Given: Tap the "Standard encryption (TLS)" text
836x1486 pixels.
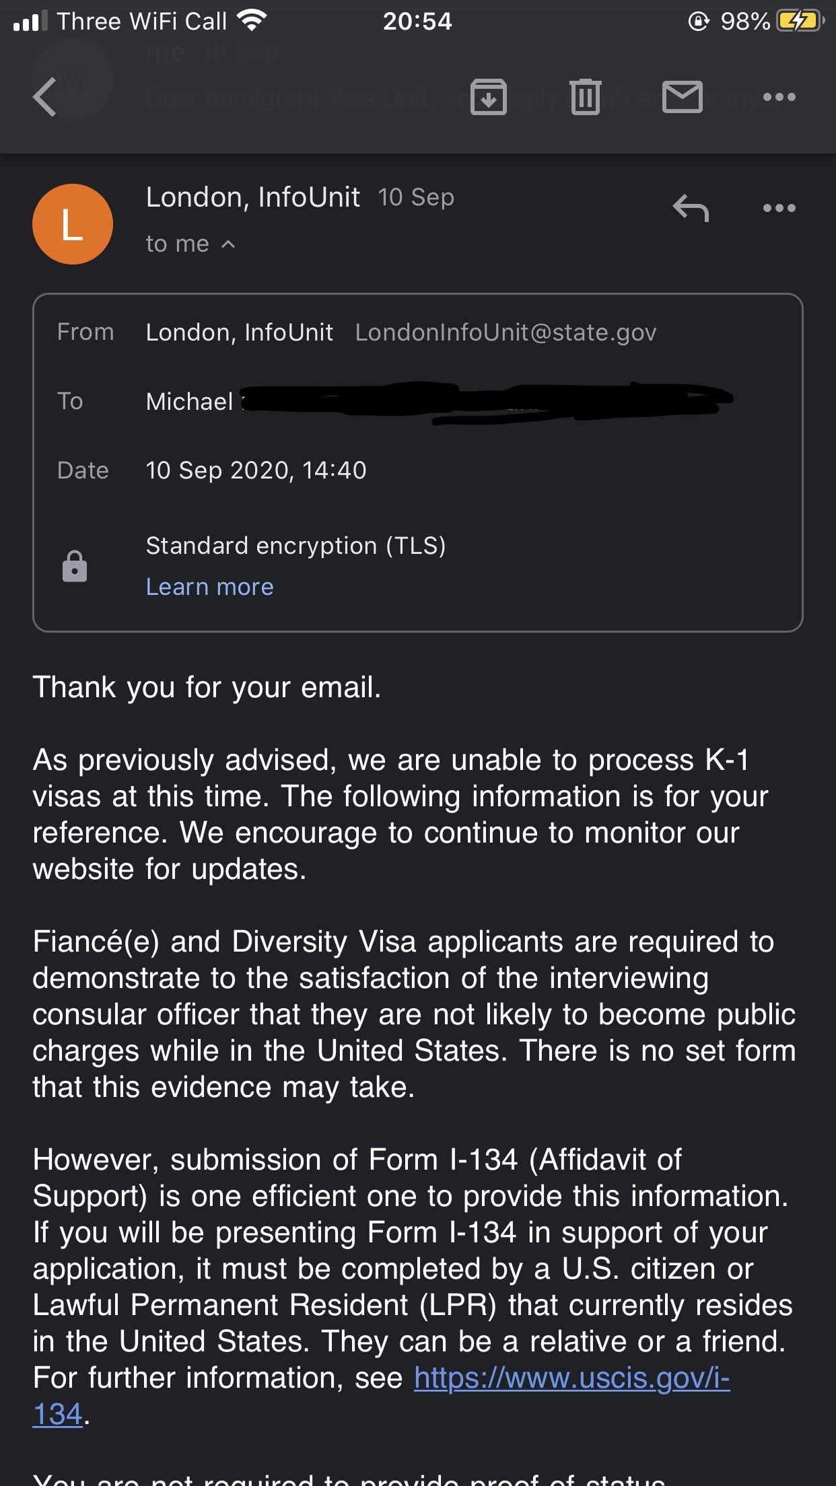Looking at the screenshot, I should tap(295, 546).
